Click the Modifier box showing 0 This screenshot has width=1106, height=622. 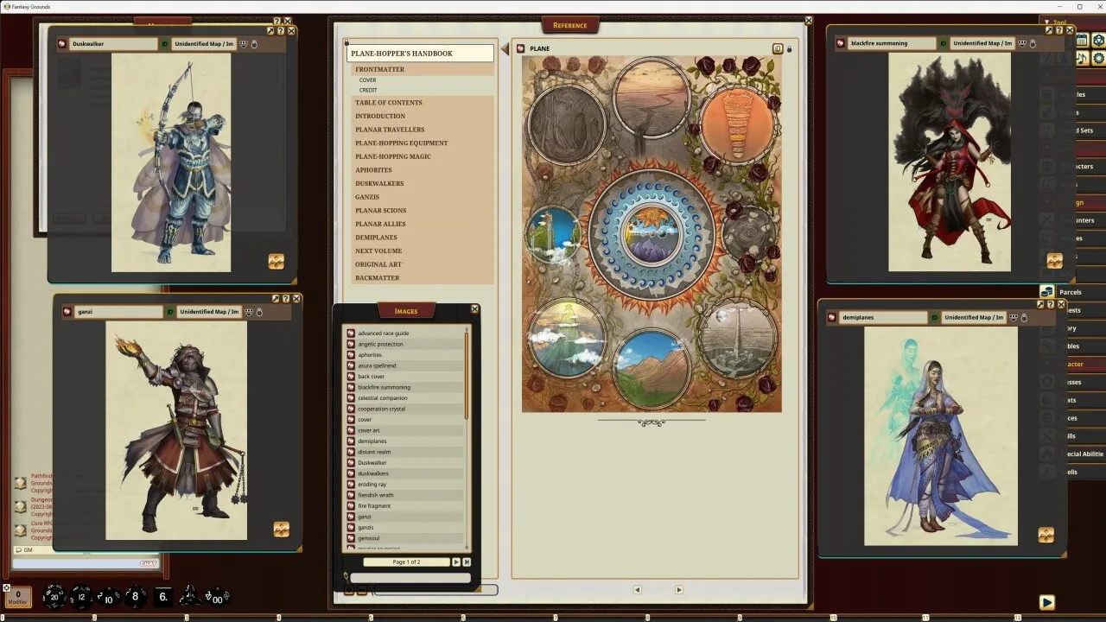[x=18, y=597]
